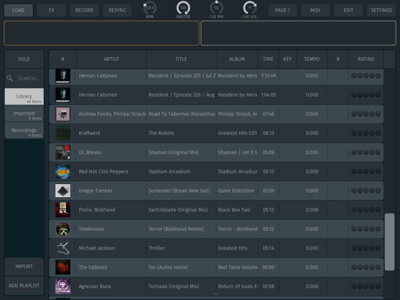Click The Upbeats Tor cover icon
400x300 pixels.
(62, 267)
